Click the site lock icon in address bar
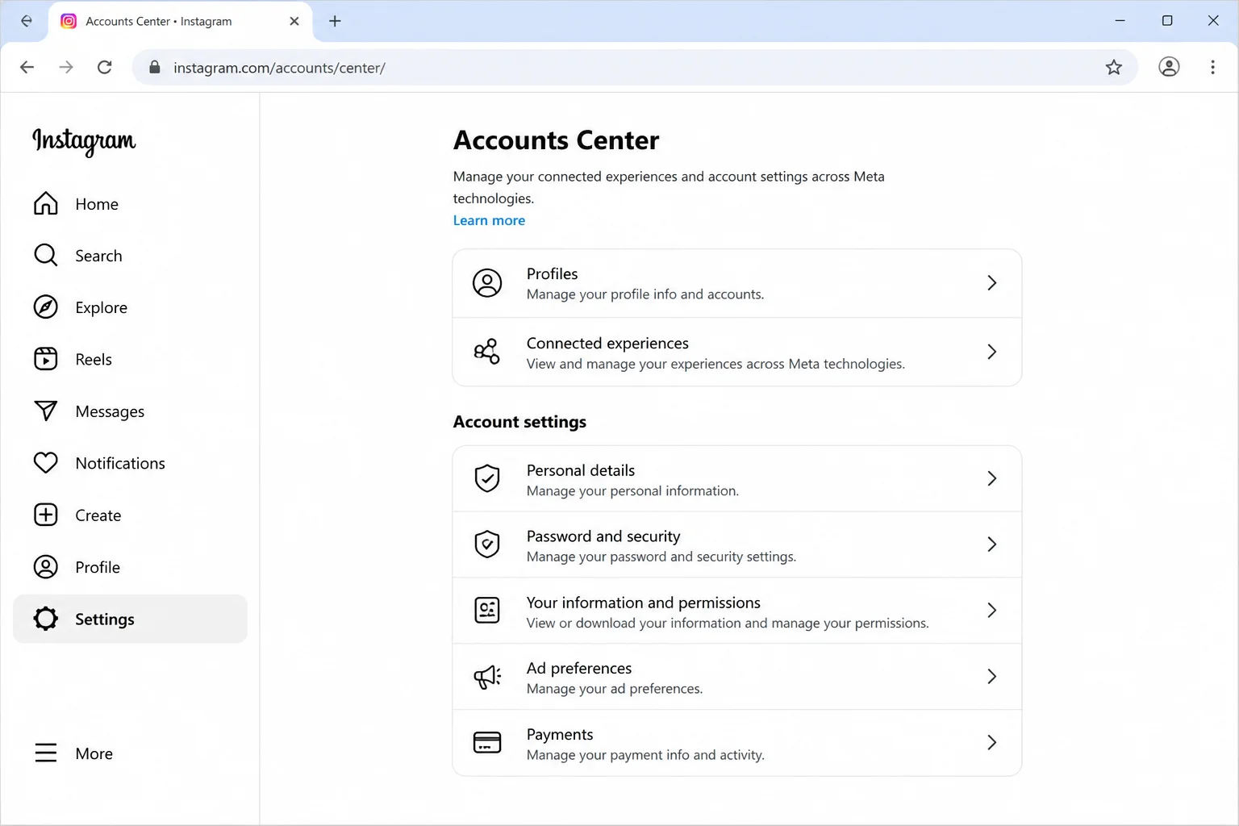1239x826 pixels. 155,68
